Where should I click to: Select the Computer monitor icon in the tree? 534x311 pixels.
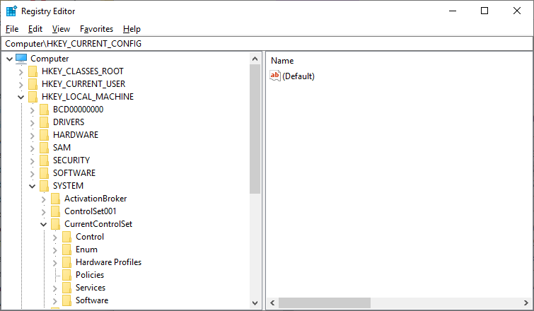(21, 59)
